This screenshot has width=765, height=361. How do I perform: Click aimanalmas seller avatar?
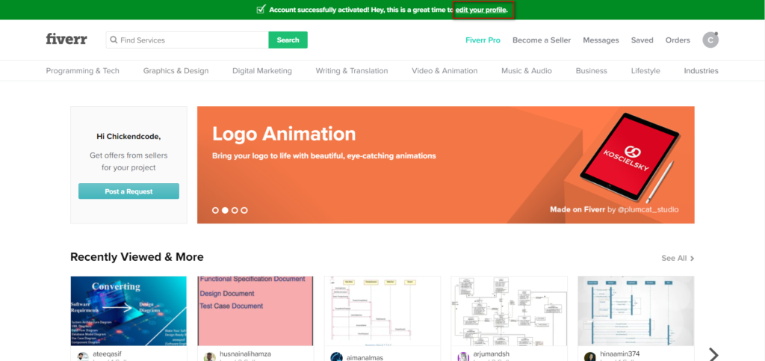[337, 357]
